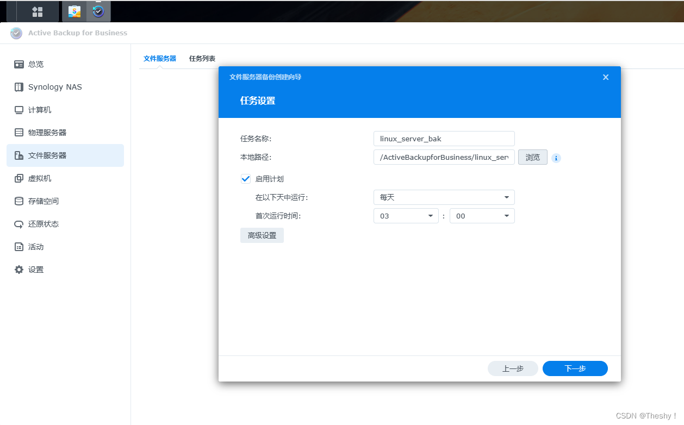Click the 还原状态 restore icon

[x=19, y=224]
